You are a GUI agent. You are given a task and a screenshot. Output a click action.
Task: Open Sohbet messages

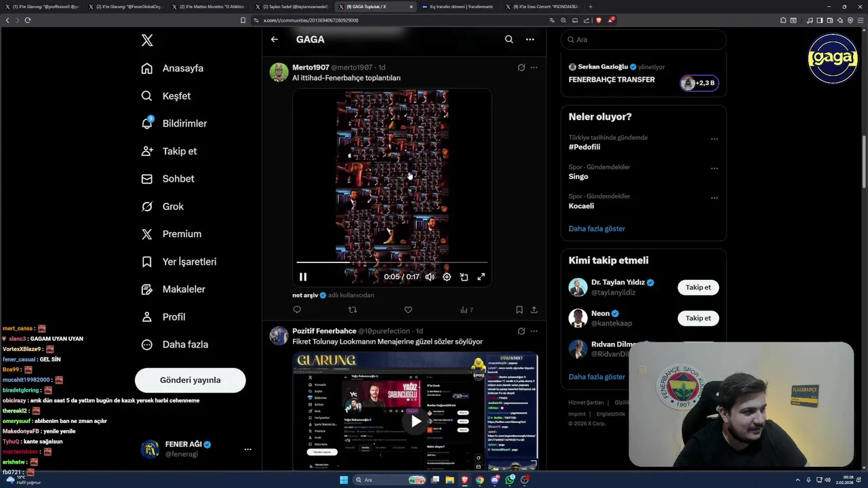point(168,179)
